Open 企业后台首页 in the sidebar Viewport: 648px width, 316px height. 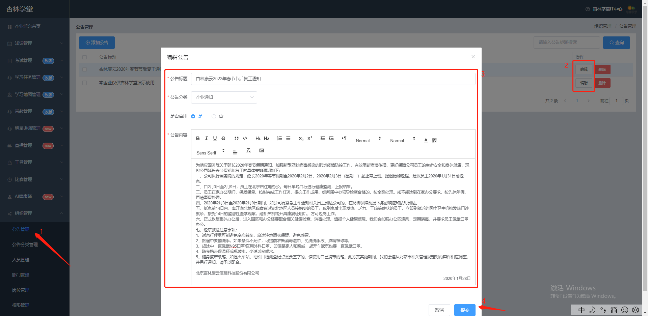pyautogui.click(x=28, y=26)
